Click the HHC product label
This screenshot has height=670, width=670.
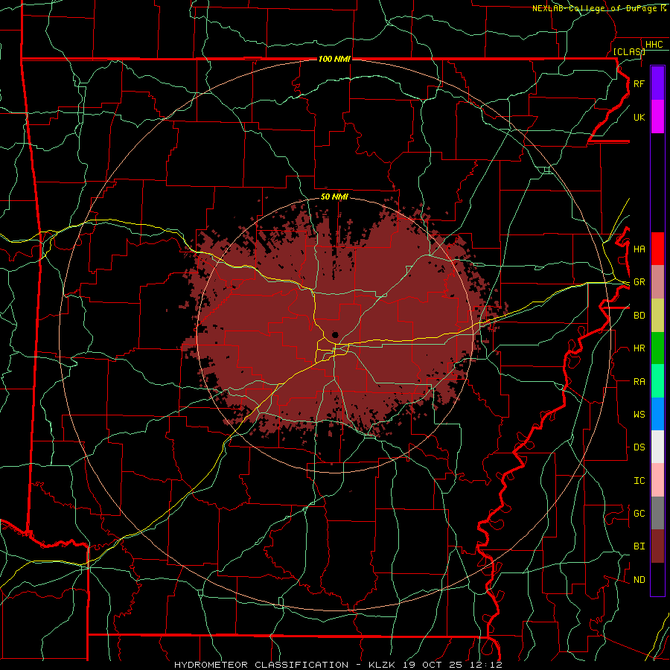[x=654, y=45]
